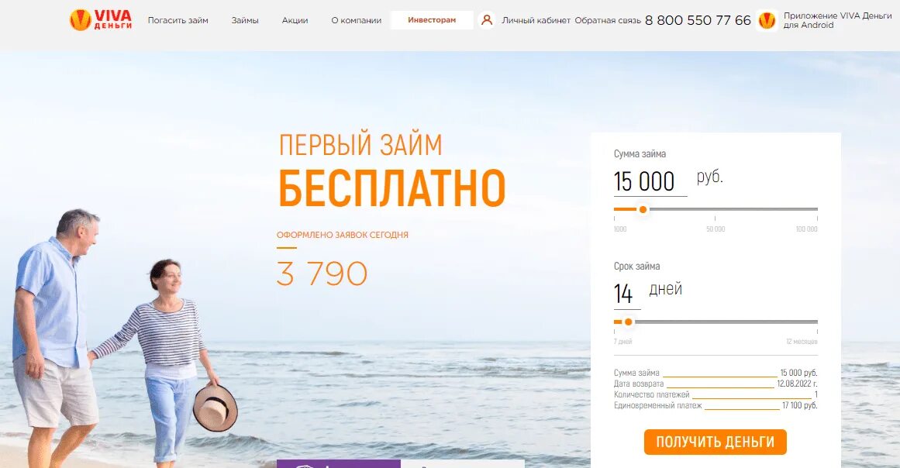Click the loan amount field showing 15 000
Viewport: 900px width, 468px height.
(x=650, y=182)
